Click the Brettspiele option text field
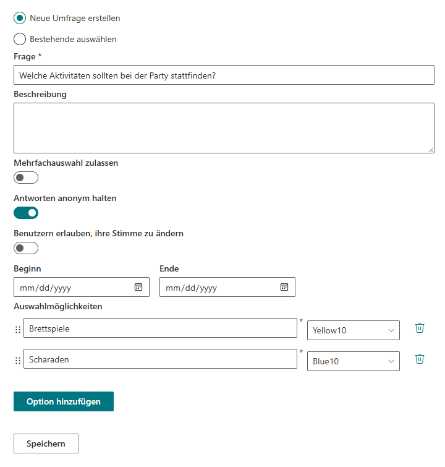Image resolution: width=445 pixels, height=467 pixels. (160, 328)
